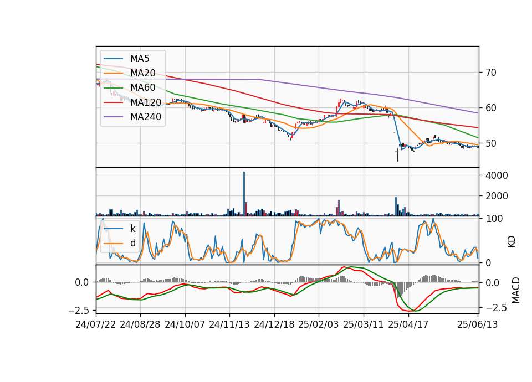
Task: Click the red MA120 legend line sample
Action: point(113,102)
